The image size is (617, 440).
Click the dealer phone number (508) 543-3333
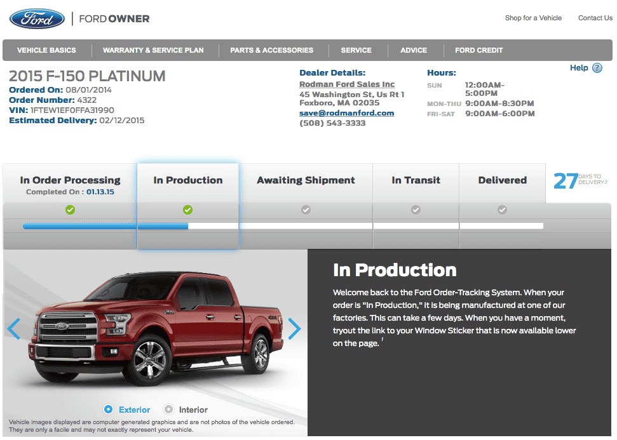pos(332,123)
